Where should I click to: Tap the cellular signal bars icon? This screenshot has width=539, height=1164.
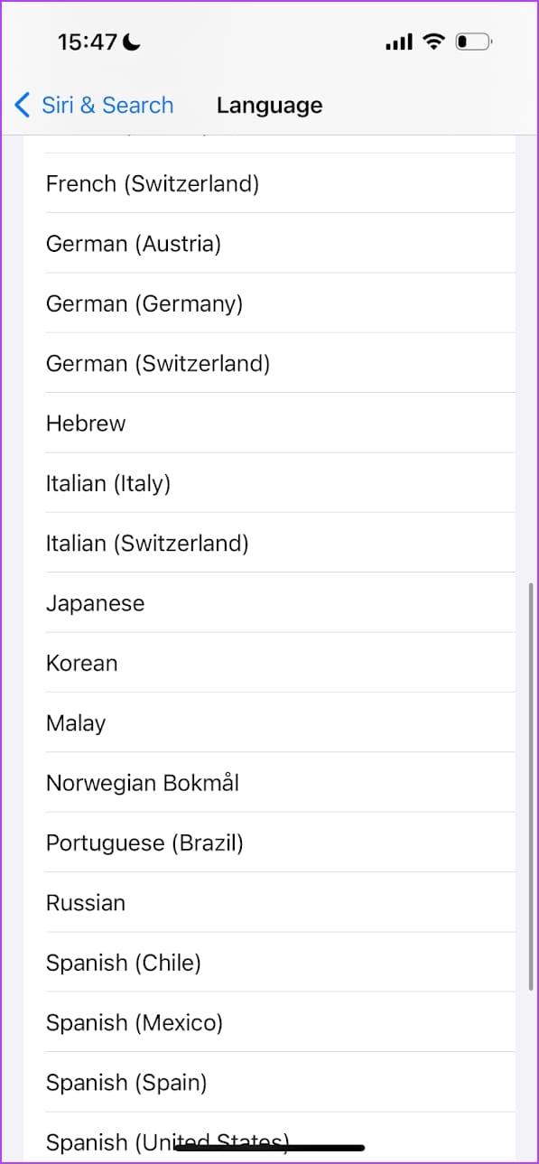click(x=397, y=40)
